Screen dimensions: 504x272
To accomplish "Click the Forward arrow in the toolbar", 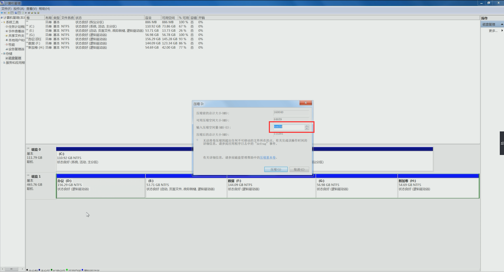I will click(x=5, y=13).
